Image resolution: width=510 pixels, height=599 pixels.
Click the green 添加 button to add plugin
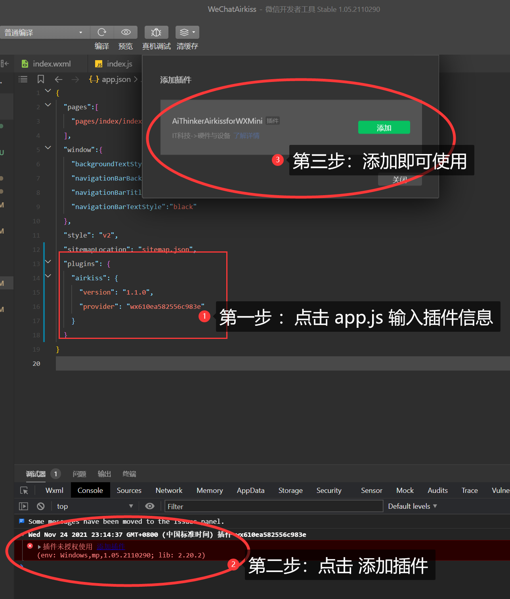point(384,127)
